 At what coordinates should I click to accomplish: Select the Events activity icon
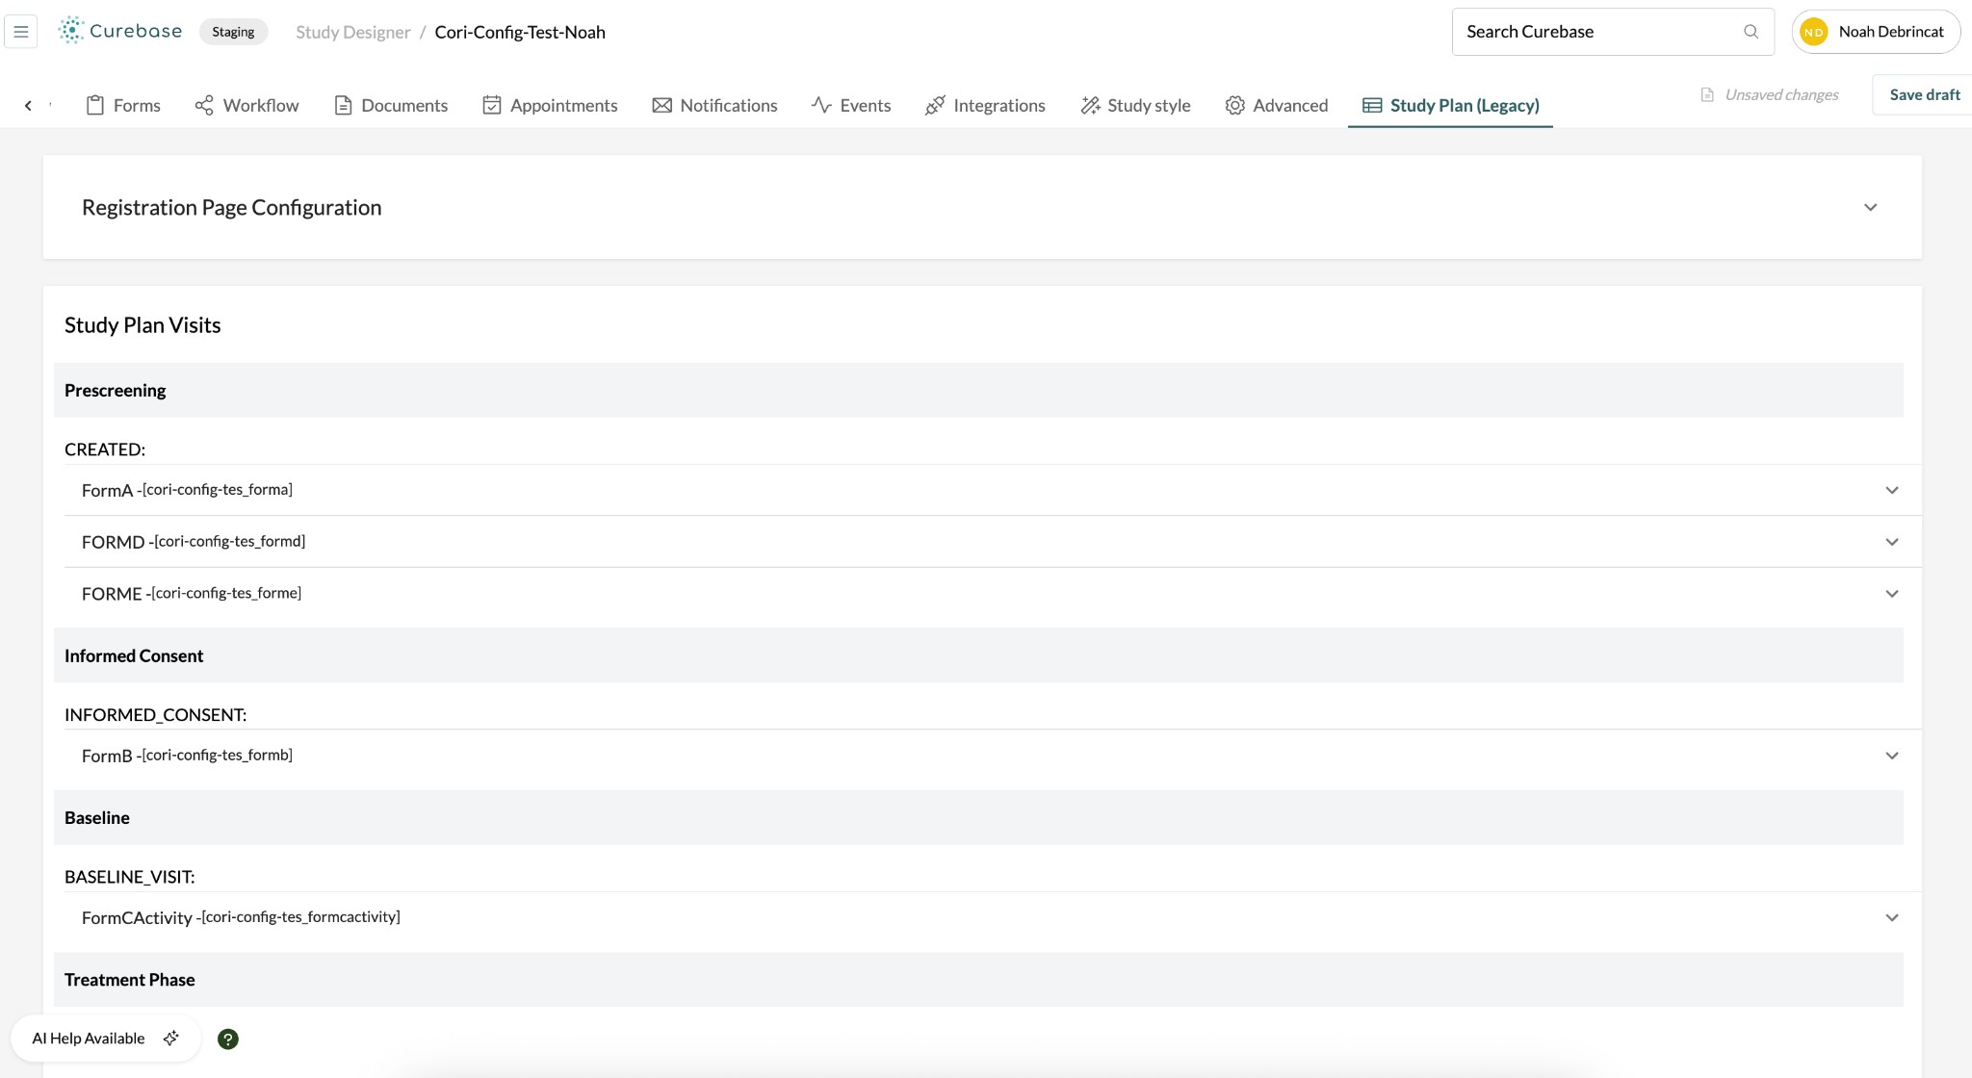point(820,105)
